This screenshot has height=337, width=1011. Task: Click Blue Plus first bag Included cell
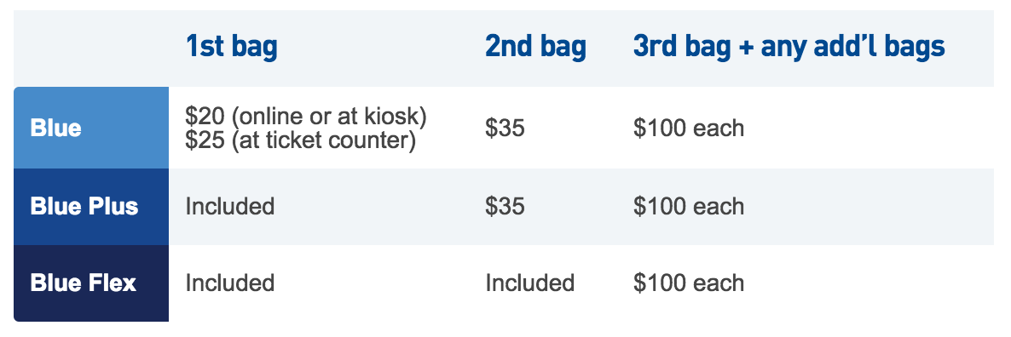pyautogui.click(x=230, y=207)
